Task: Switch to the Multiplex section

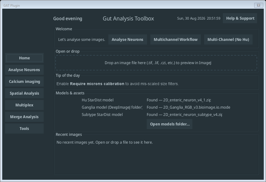Action: pos(24,105)
